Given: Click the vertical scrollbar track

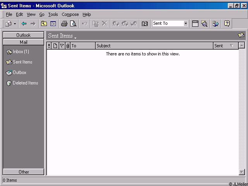Looking at the screenshot, I should pos(242,109).
